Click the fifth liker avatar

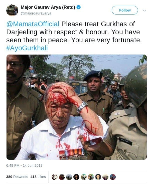(x=84, y=177)
